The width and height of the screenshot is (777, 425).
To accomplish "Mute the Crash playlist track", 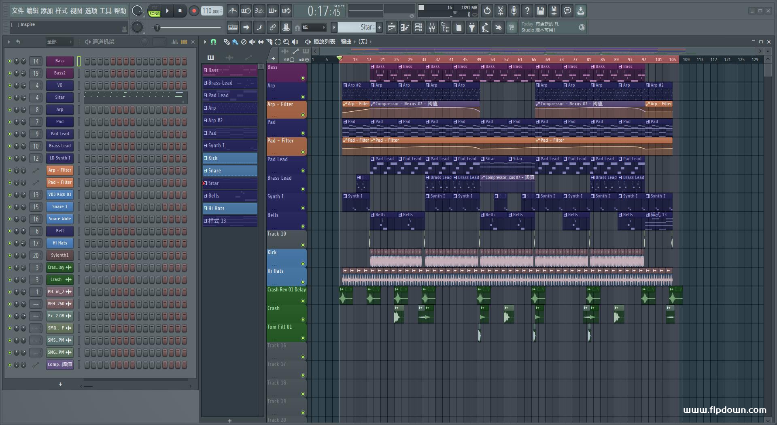I will (303, 319).
